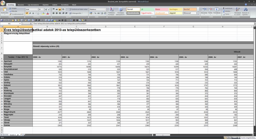This screenshot has height=139, width=256.
Task: Click the fx insert function icon
Action: coord(31,23)
